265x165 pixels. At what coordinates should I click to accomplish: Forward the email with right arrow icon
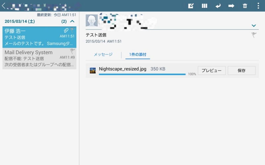[x=231, y=6]
